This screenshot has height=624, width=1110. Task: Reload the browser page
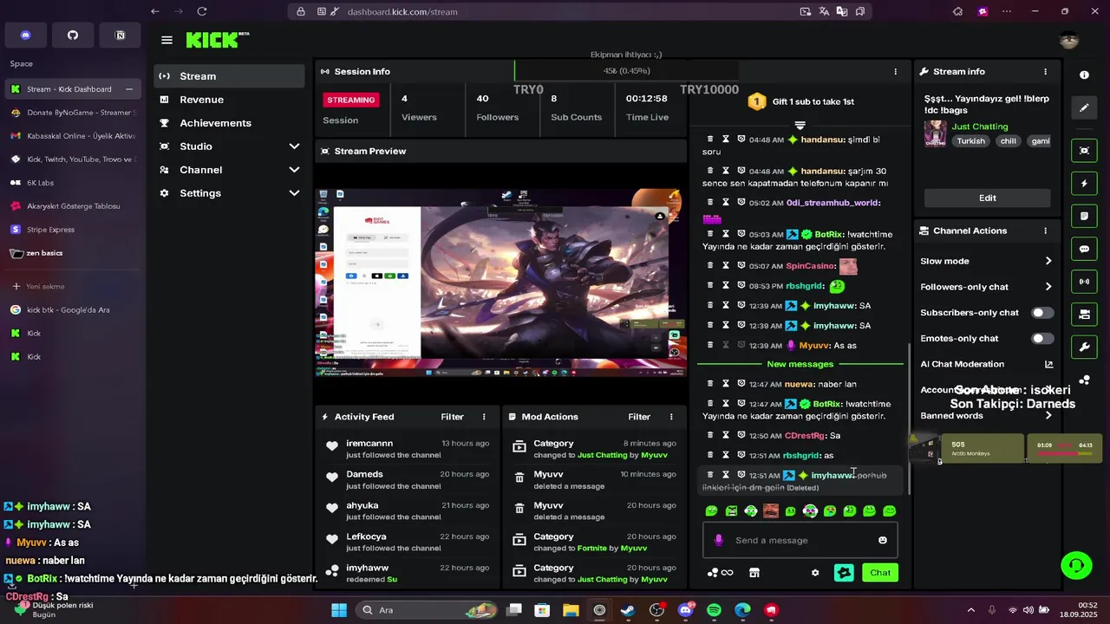coord(202,11)
